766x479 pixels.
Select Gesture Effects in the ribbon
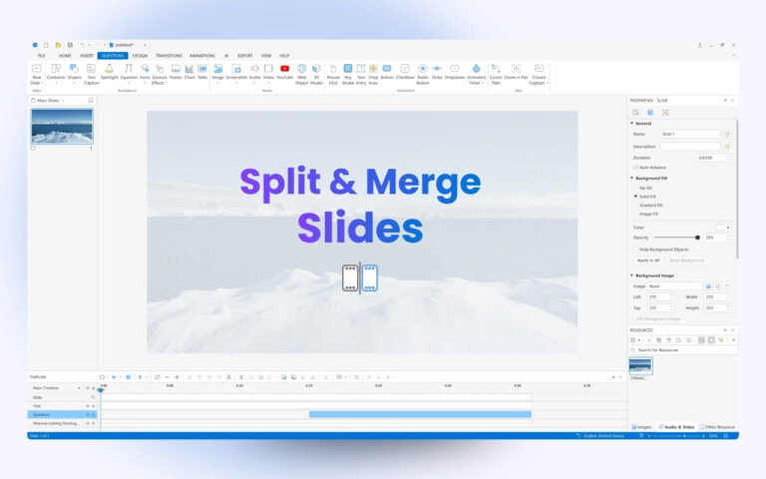pyautogui.click(x=160, y=74)
